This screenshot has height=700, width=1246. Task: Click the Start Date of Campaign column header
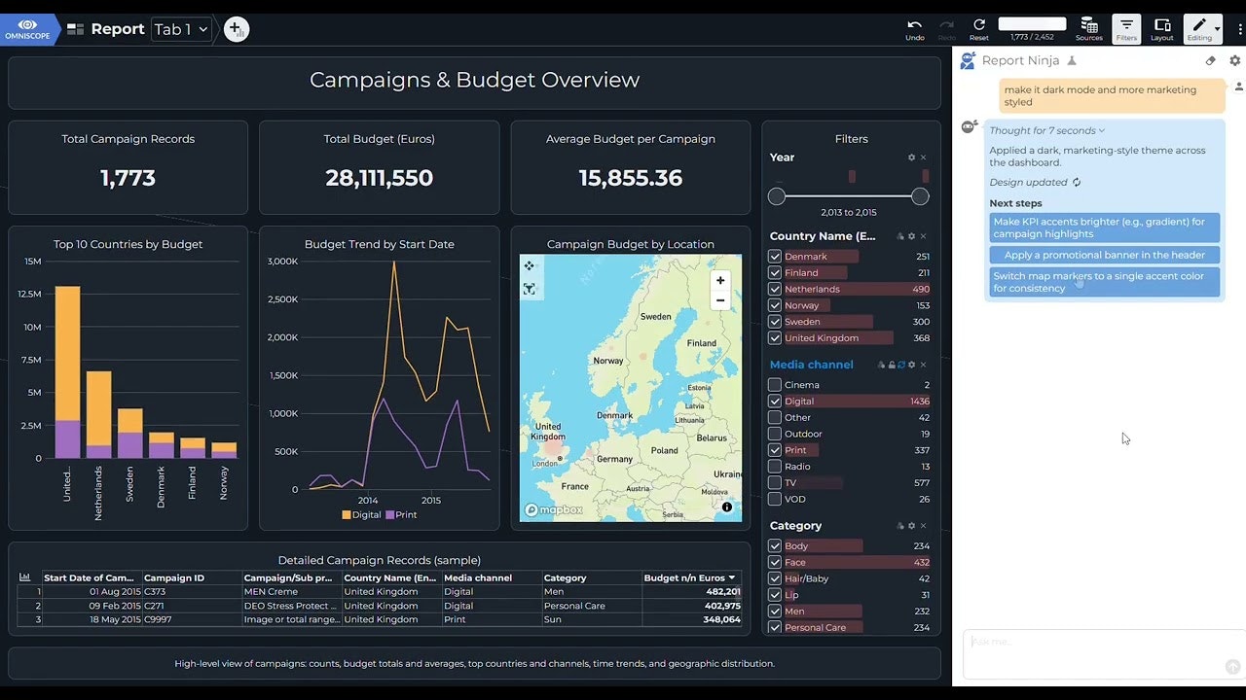coord(92,577)
